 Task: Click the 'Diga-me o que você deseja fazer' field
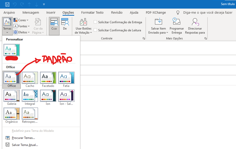coord(208,13)
